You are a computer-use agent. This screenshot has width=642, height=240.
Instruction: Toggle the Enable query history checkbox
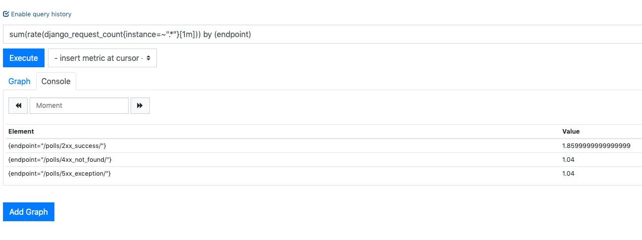[6, 14]
